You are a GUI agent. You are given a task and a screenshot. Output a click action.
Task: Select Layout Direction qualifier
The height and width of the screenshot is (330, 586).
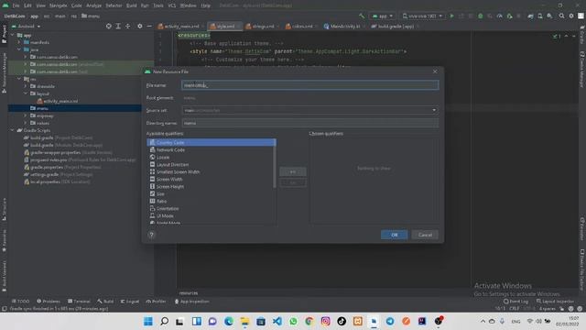tap(212, 165)
